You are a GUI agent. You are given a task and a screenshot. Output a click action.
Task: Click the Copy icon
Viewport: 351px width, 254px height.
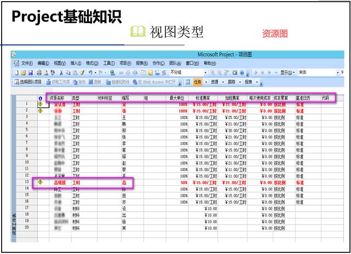[68, 73]
